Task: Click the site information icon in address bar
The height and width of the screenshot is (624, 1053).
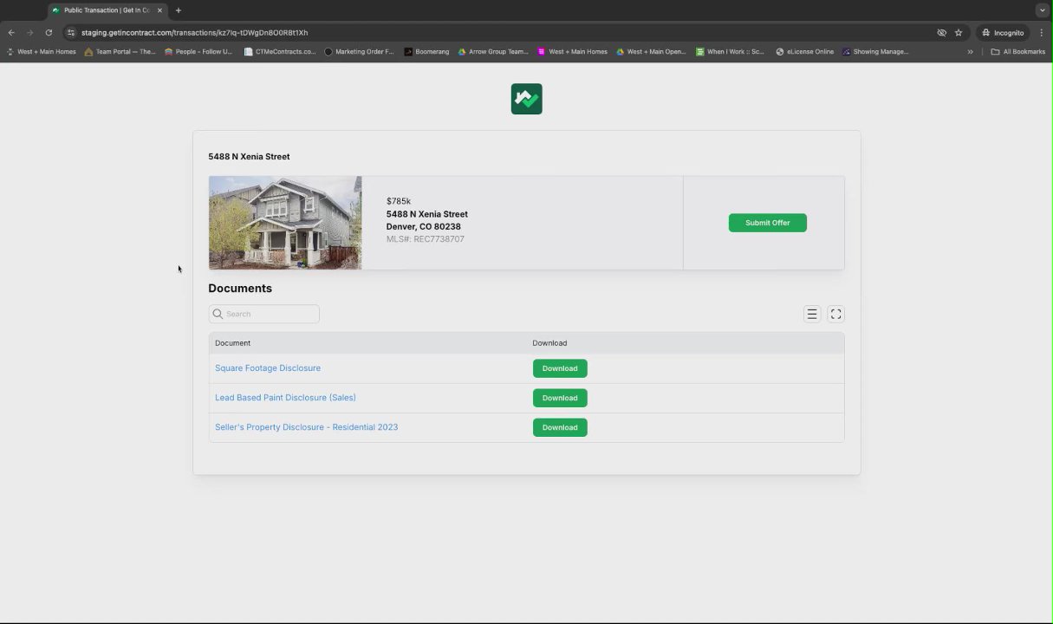Action: click(71, 33)
